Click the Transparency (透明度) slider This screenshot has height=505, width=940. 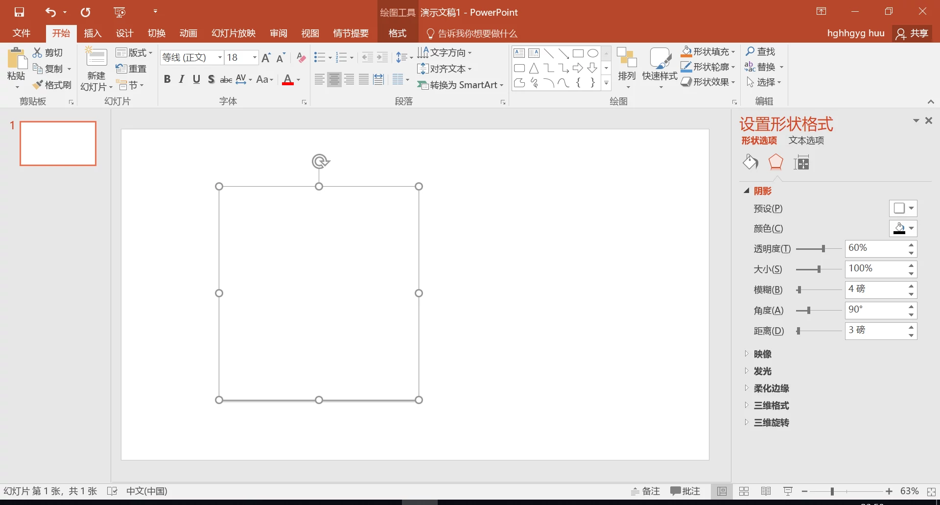[819, 249]
